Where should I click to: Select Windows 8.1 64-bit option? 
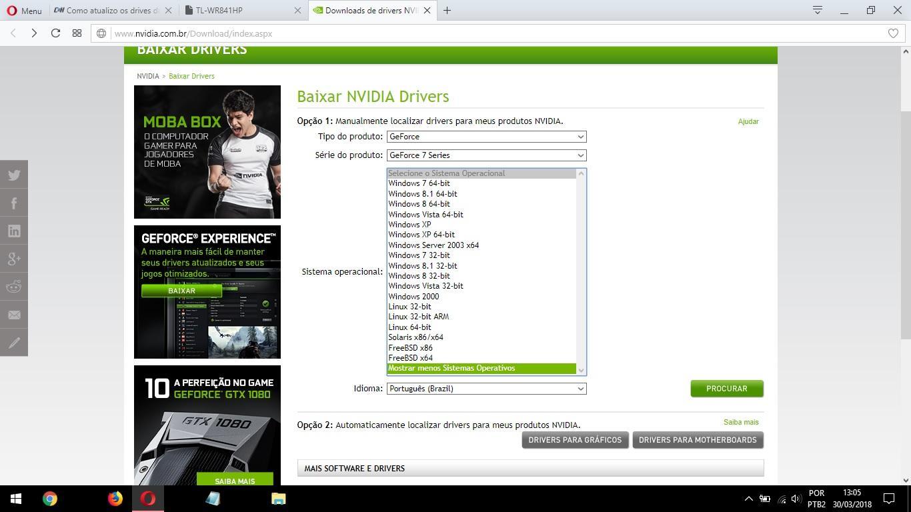pos(482,194)
